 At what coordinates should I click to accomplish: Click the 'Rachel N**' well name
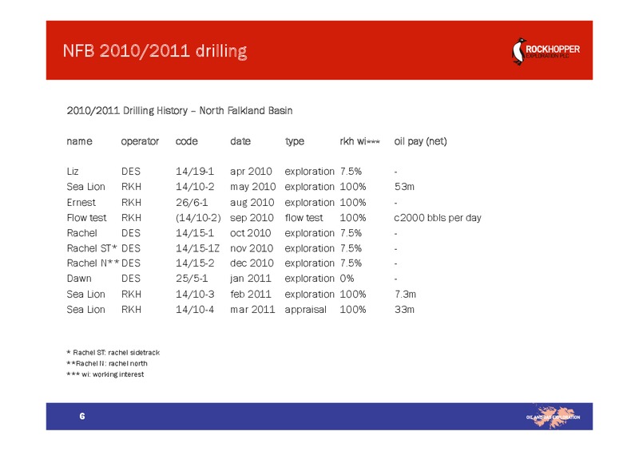93,263
